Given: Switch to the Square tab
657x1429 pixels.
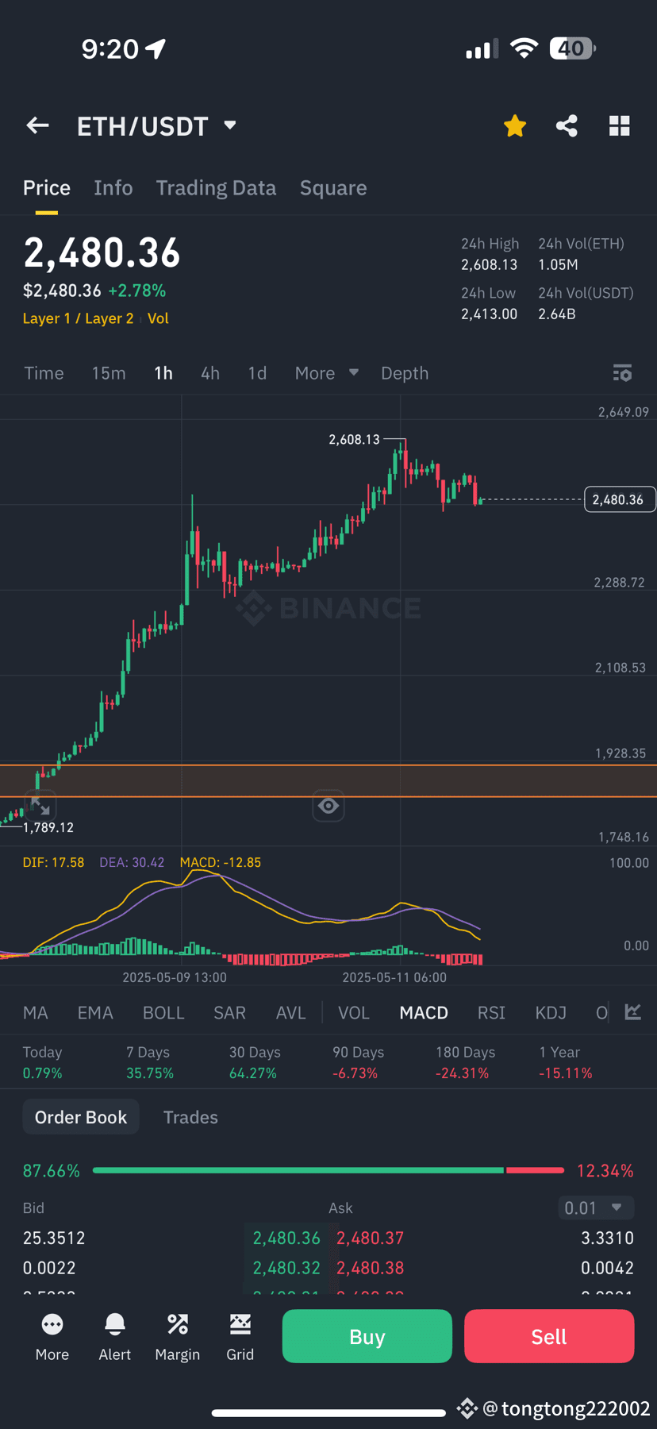Looking at the screenshot, I should click(x=333, y=188).
